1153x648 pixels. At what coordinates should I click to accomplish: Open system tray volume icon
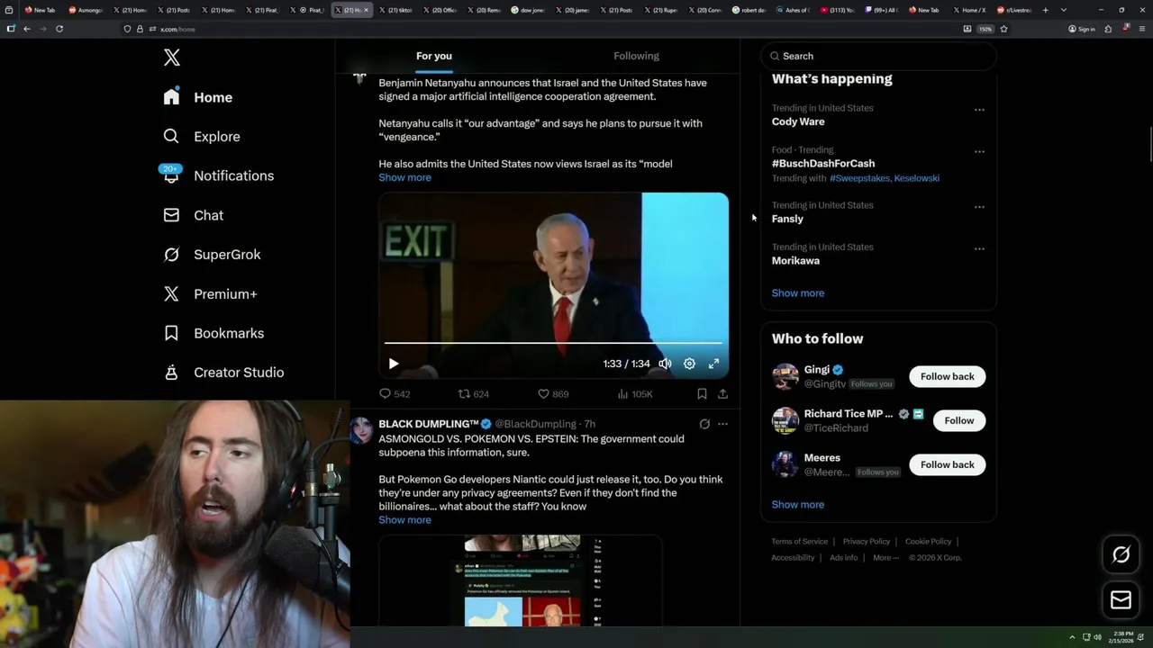1097,637
